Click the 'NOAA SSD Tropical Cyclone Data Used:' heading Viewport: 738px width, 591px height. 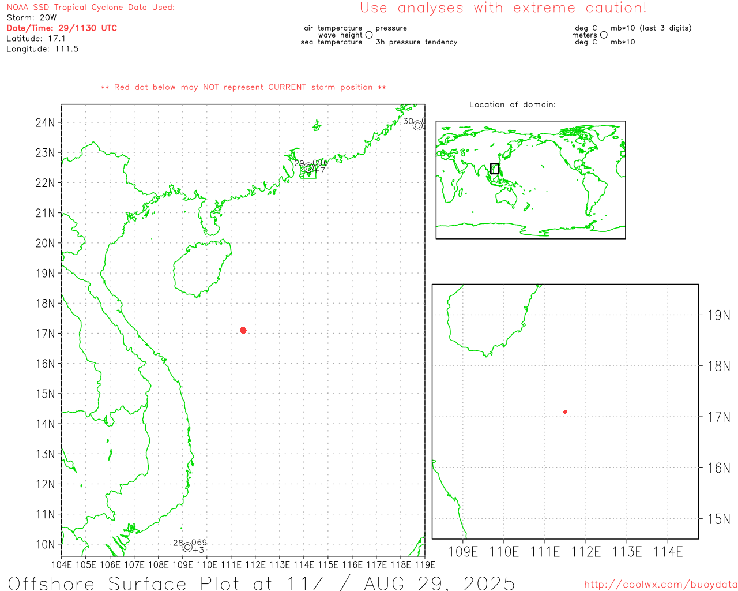pyautogui.click(x=91, y=8)
